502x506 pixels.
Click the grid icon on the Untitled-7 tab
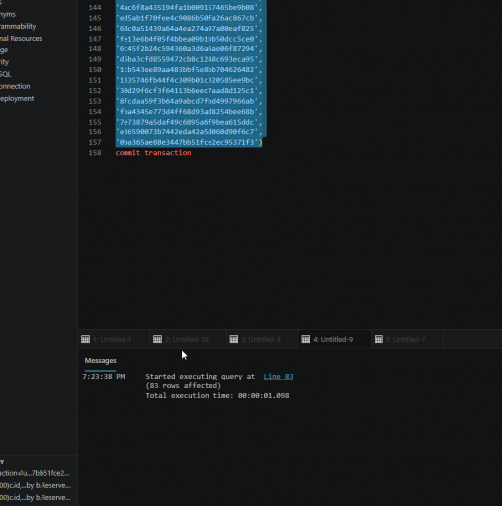tap(378, 339)
